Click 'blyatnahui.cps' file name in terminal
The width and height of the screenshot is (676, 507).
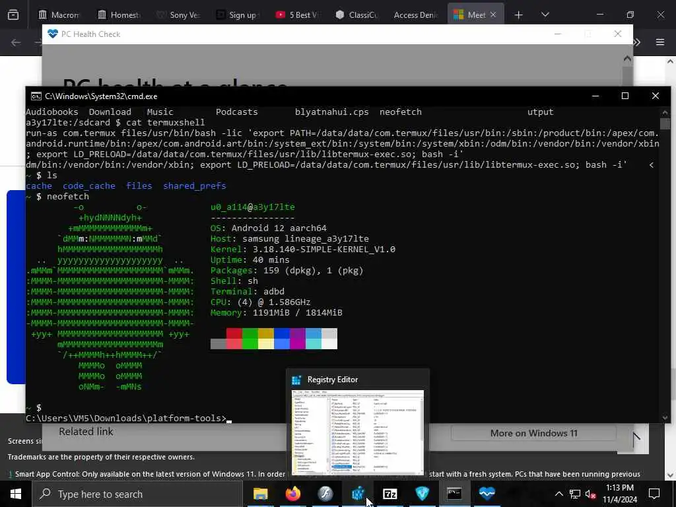(x=332, y=112)
